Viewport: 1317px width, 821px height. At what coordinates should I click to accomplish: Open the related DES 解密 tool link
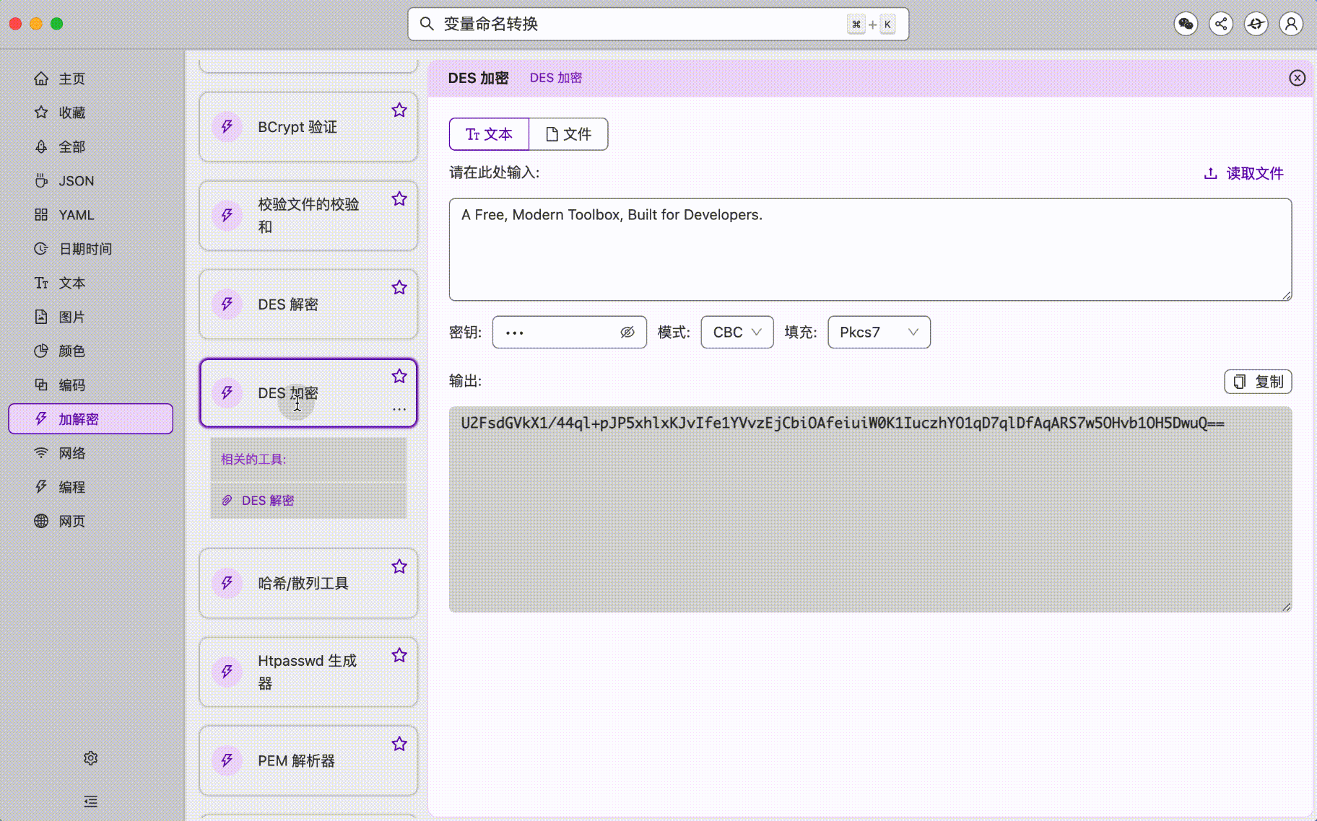click(x=267, y=501)
